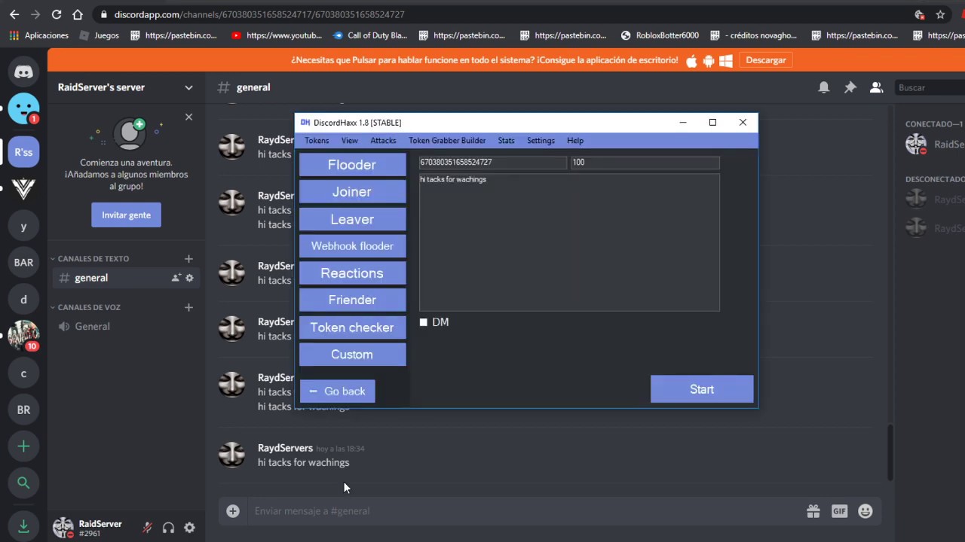Expand RaidServer's server dropdown menu
Image resolution: width=965 pixels, height=542 pixels.
point(188,87)
